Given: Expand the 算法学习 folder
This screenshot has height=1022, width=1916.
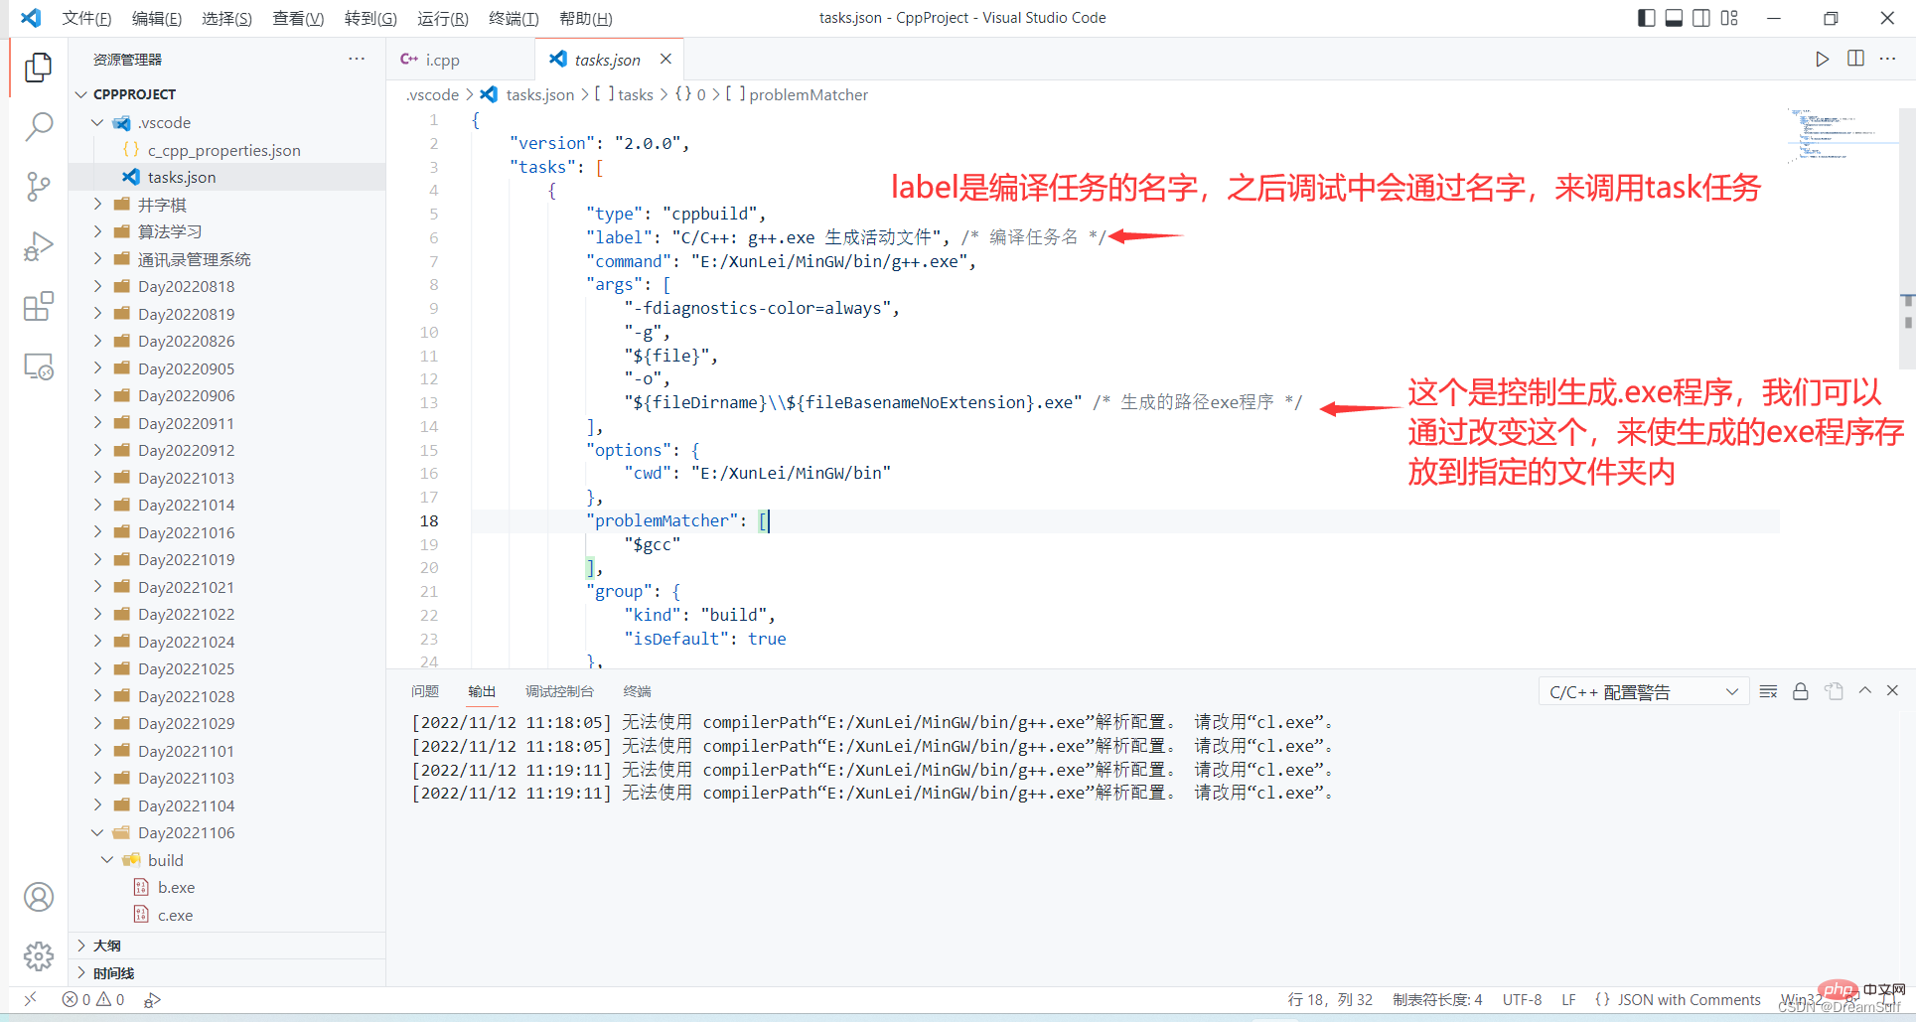Looking at the screenshot, I should tap(170, 231).
